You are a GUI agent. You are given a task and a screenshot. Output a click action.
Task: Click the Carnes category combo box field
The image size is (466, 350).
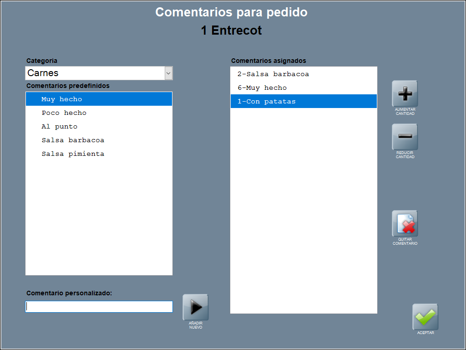pos(95,73)
